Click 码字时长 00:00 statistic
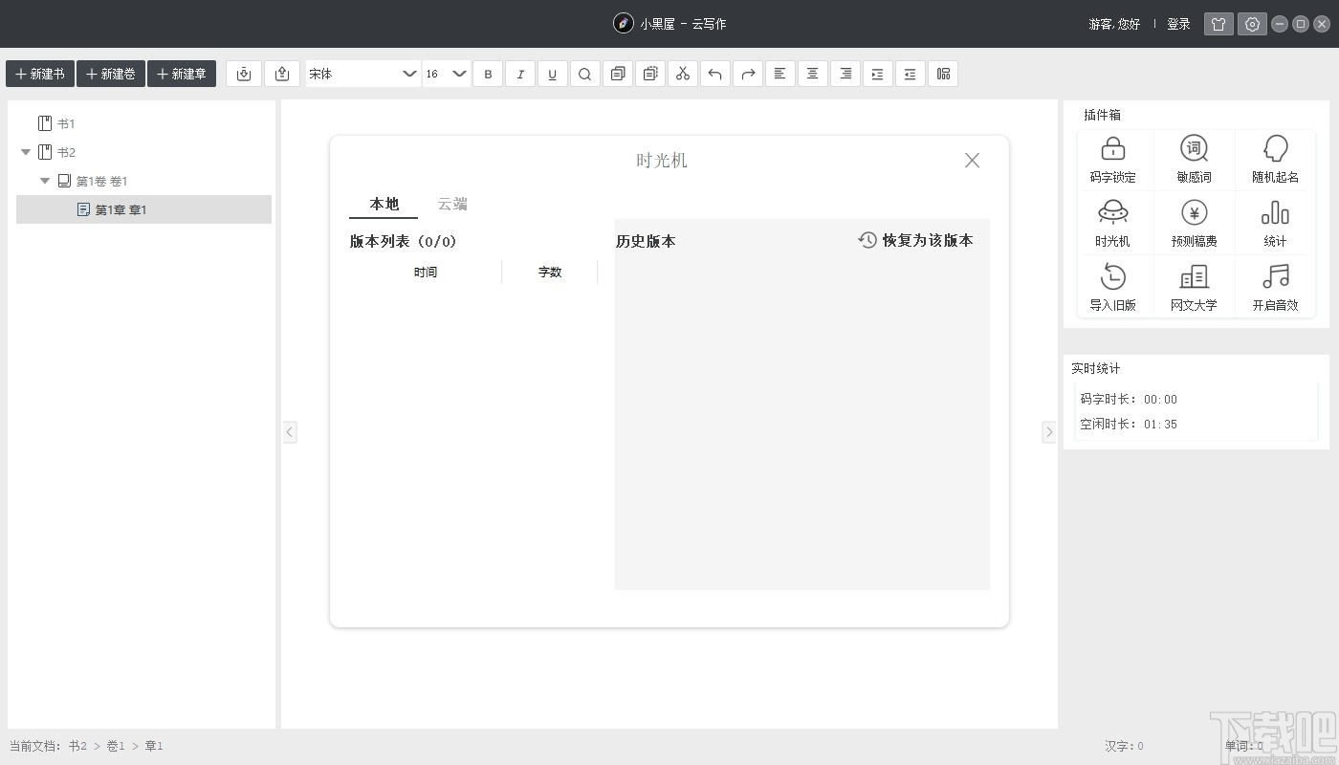Screen dimensions: 1339x765 [x=1129, y=399]
